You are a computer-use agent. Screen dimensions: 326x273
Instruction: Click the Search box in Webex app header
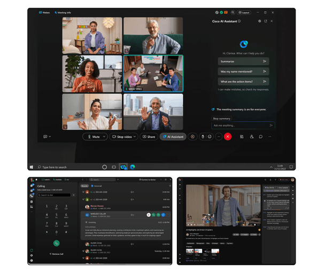102,180
